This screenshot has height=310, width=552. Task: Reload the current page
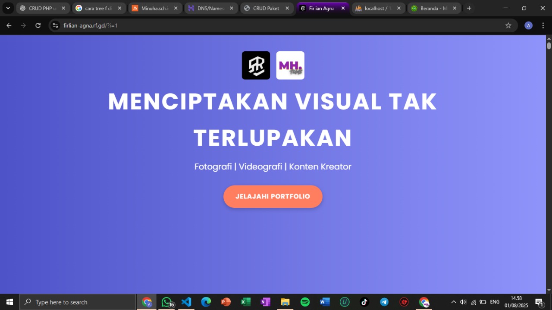pyautogui.click(x=38, y=25)
